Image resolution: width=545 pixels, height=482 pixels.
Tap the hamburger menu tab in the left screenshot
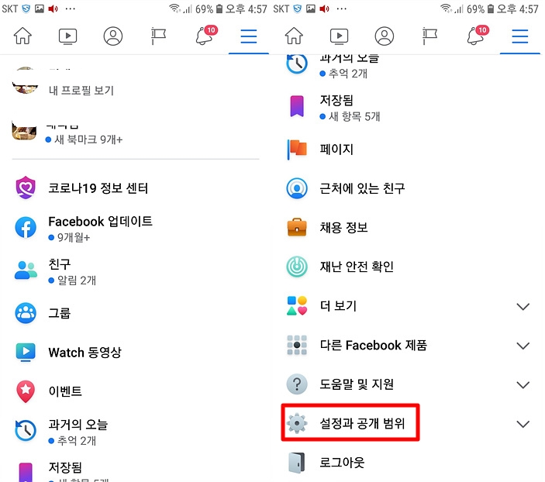[249, 36]
